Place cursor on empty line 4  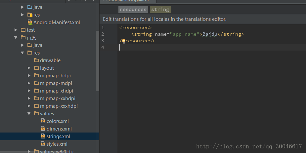198,47
